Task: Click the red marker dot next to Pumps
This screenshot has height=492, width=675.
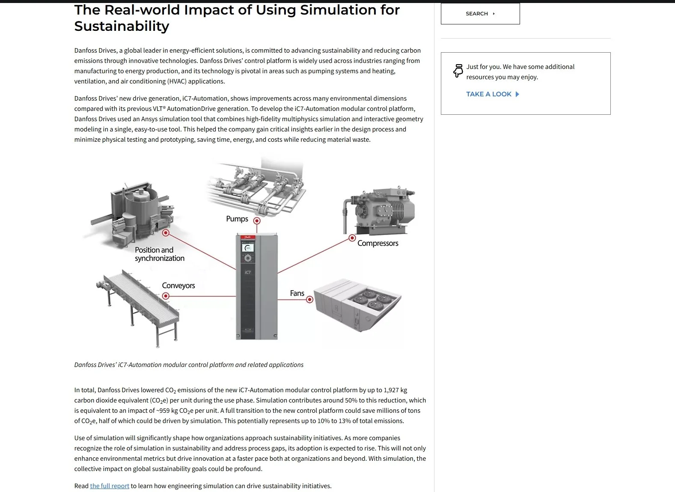Action: 257,221
